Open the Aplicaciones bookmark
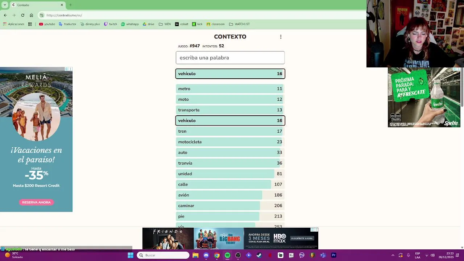 [13, 24]
